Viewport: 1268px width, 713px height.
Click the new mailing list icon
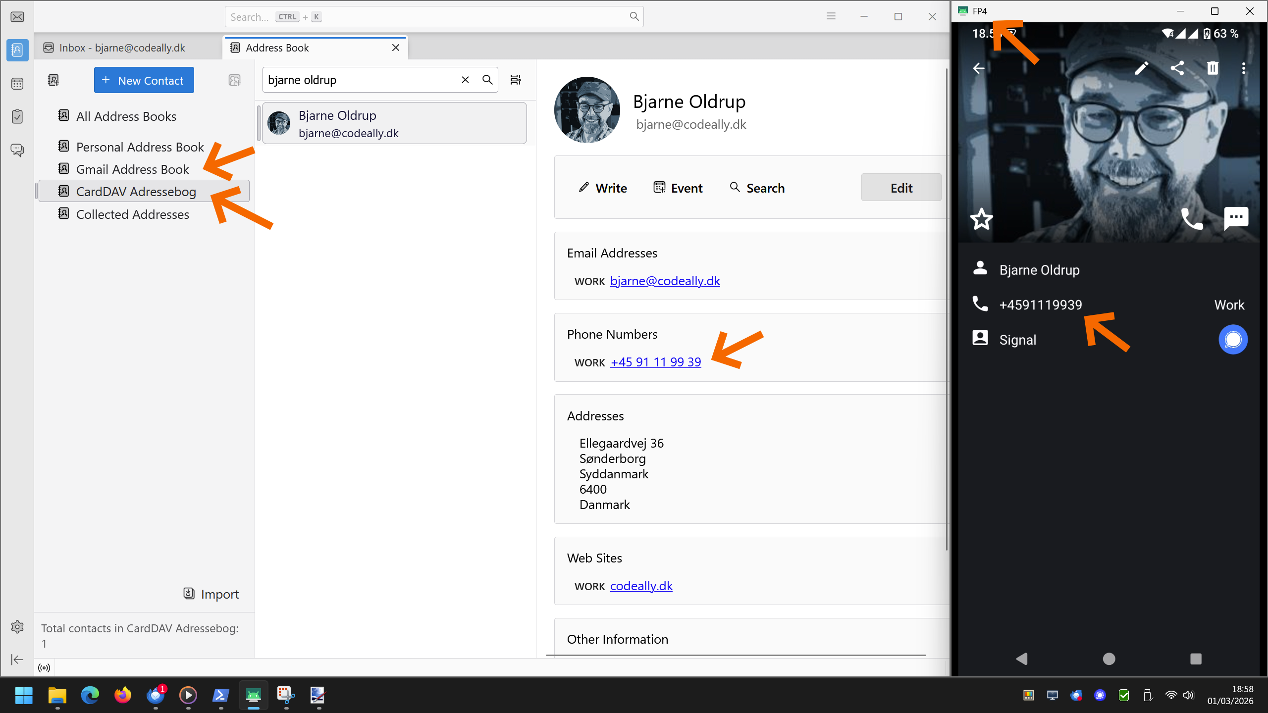pyautogui.click(x=235, y=80)
